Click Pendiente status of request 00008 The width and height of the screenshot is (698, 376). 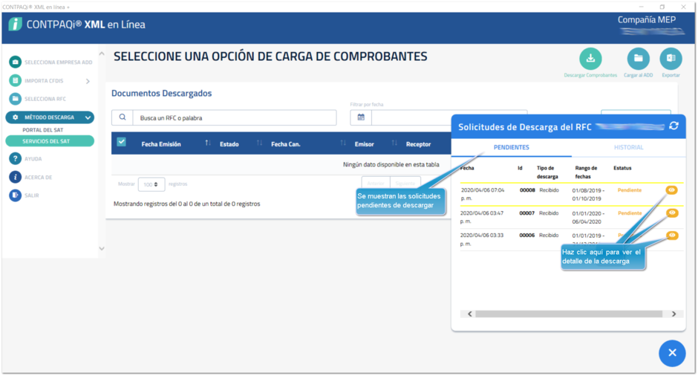pyautogui.click(x=630, y=190)
